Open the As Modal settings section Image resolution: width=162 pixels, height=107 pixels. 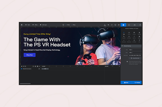(x=134, y=41)
